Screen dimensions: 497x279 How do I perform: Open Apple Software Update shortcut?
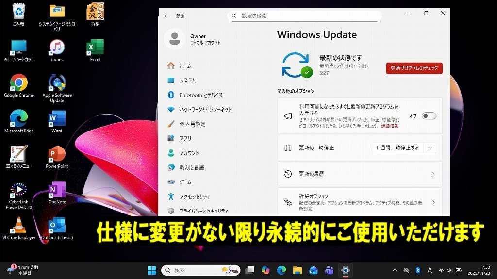[57, 88]
